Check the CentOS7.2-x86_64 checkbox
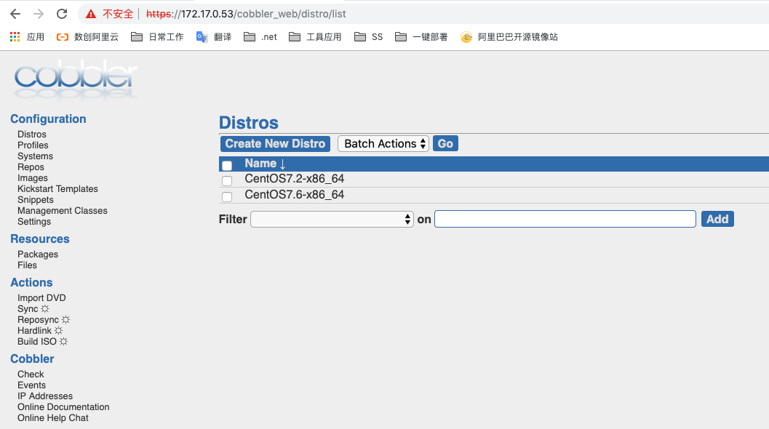This screenshot has width=769, height=429. click(x=227, y=180)
